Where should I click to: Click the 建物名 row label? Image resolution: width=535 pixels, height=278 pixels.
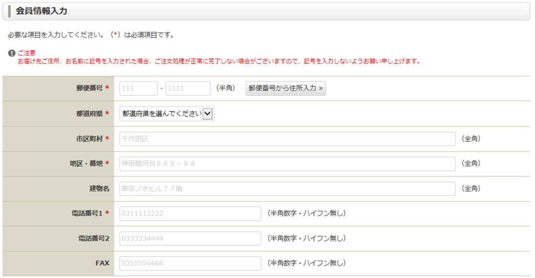click(99, 189)
